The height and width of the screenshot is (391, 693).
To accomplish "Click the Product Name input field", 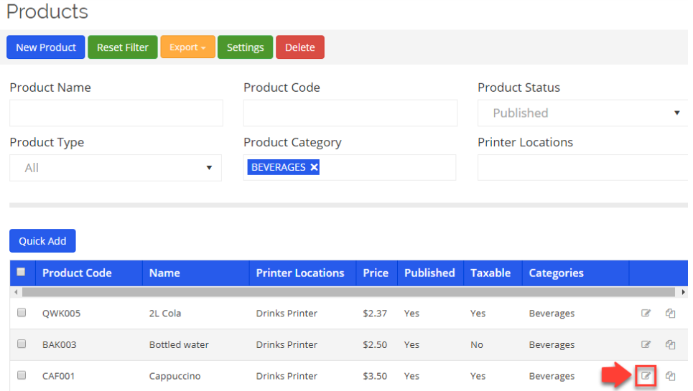I will (116, 113).
